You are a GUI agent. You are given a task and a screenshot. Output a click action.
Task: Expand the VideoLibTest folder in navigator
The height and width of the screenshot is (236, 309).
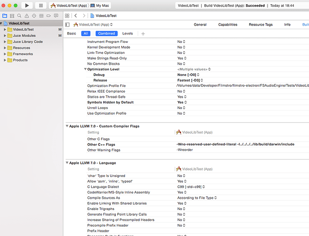coord(5,29)
